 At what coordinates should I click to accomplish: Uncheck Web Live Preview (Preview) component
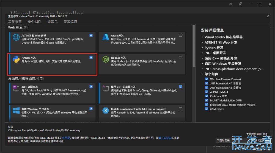207,79
